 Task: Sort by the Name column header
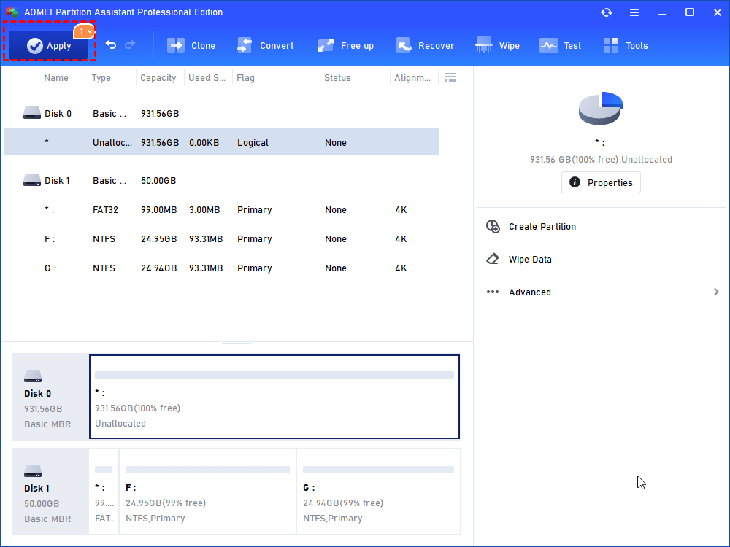(56, 78)
